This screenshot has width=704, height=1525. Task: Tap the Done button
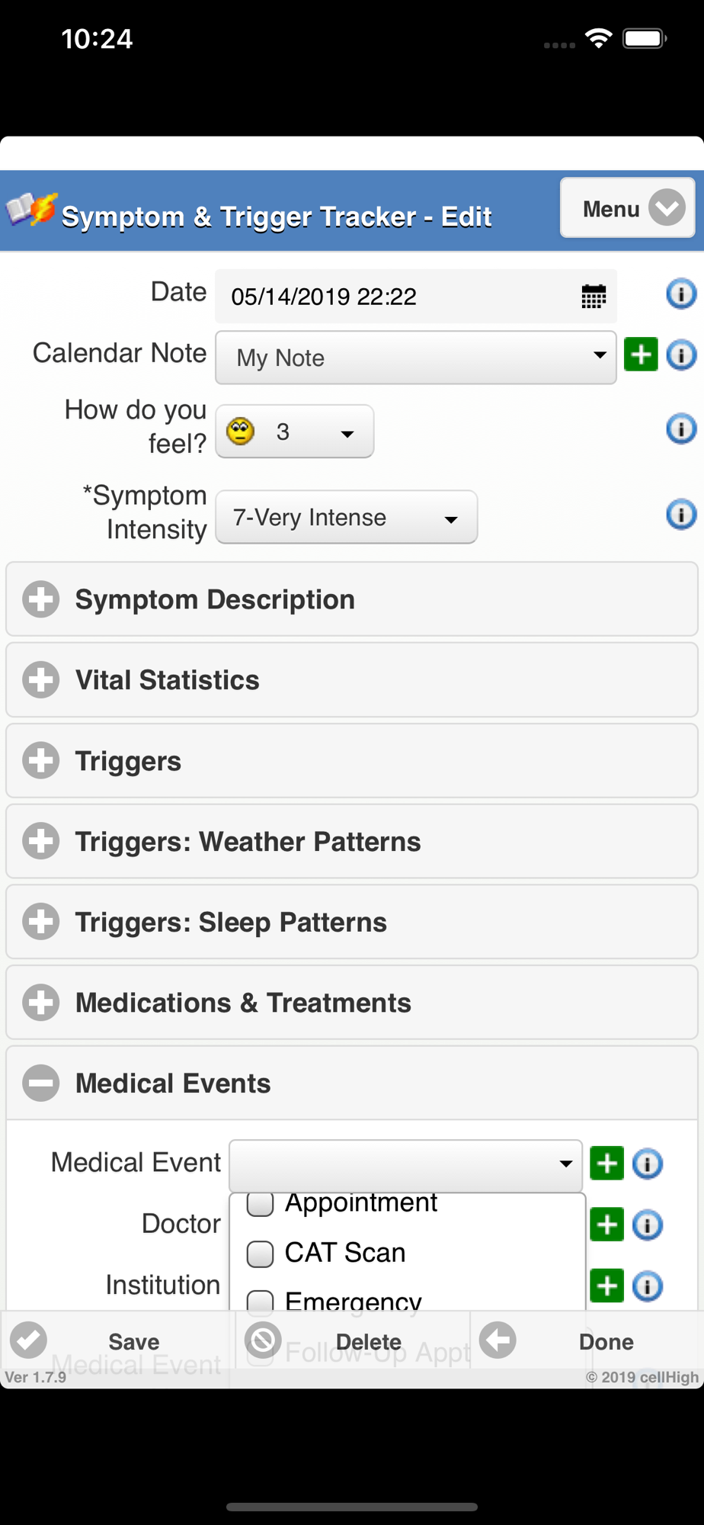tap(587, 1341)
